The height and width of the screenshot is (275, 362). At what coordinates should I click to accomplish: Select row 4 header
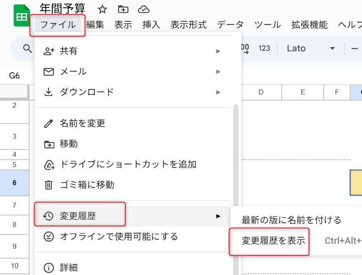(x=14, y=154)
